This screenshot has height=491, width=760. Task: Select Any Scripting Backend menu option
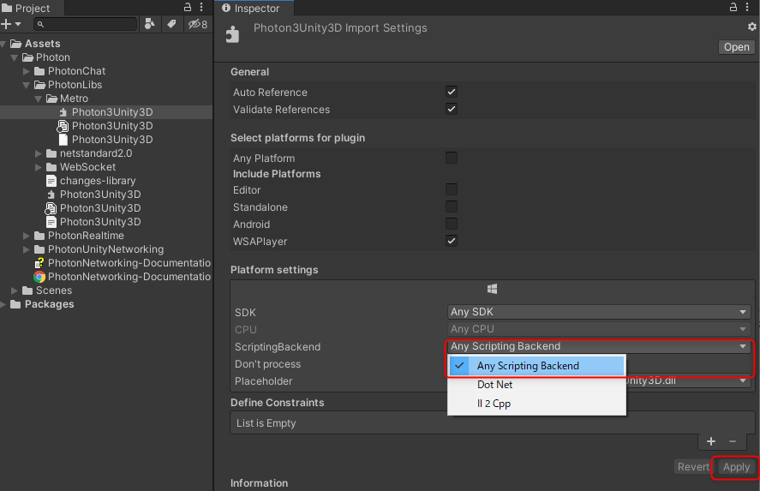(536, 366)
